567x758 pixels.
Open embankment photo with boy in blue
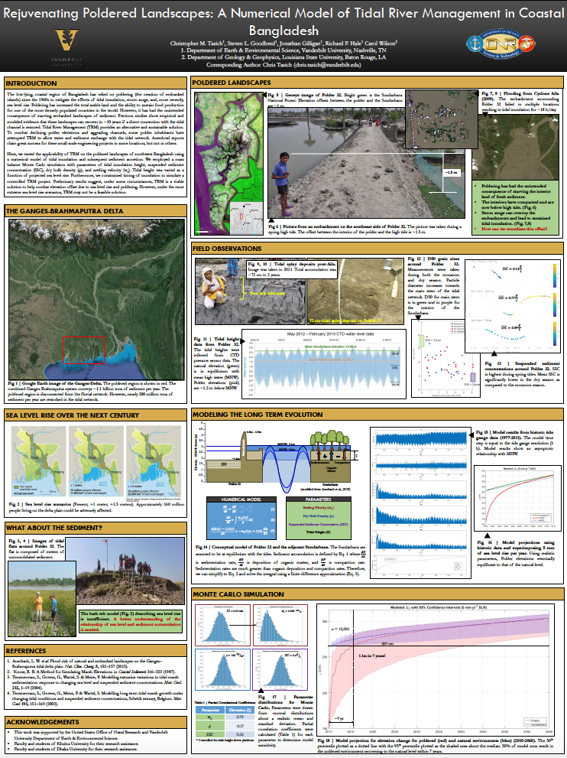(366, 162)
